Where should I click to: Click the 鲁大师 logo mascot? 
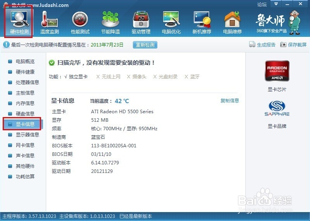click(x=294, y=22)
